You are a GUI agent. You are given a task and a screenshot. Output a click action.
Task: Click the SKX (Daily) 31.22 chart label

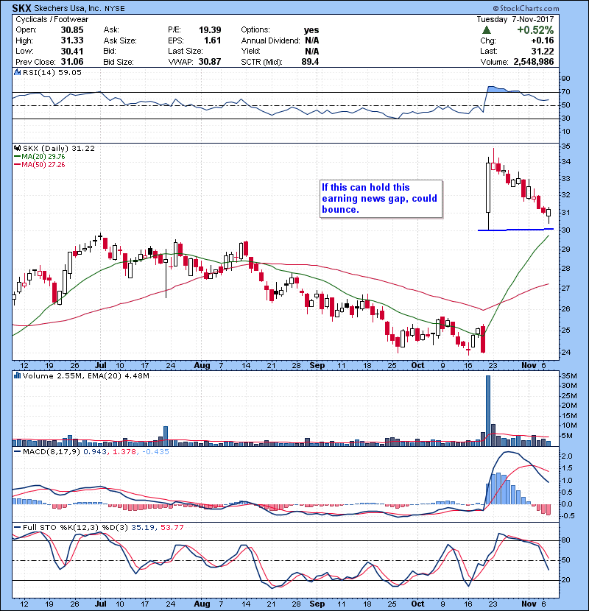(58, 149)
